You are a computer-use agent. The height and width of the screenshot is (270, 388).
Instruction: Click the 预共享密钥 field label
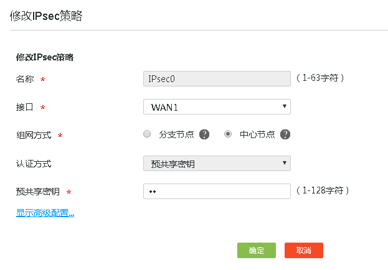(38, 192)
